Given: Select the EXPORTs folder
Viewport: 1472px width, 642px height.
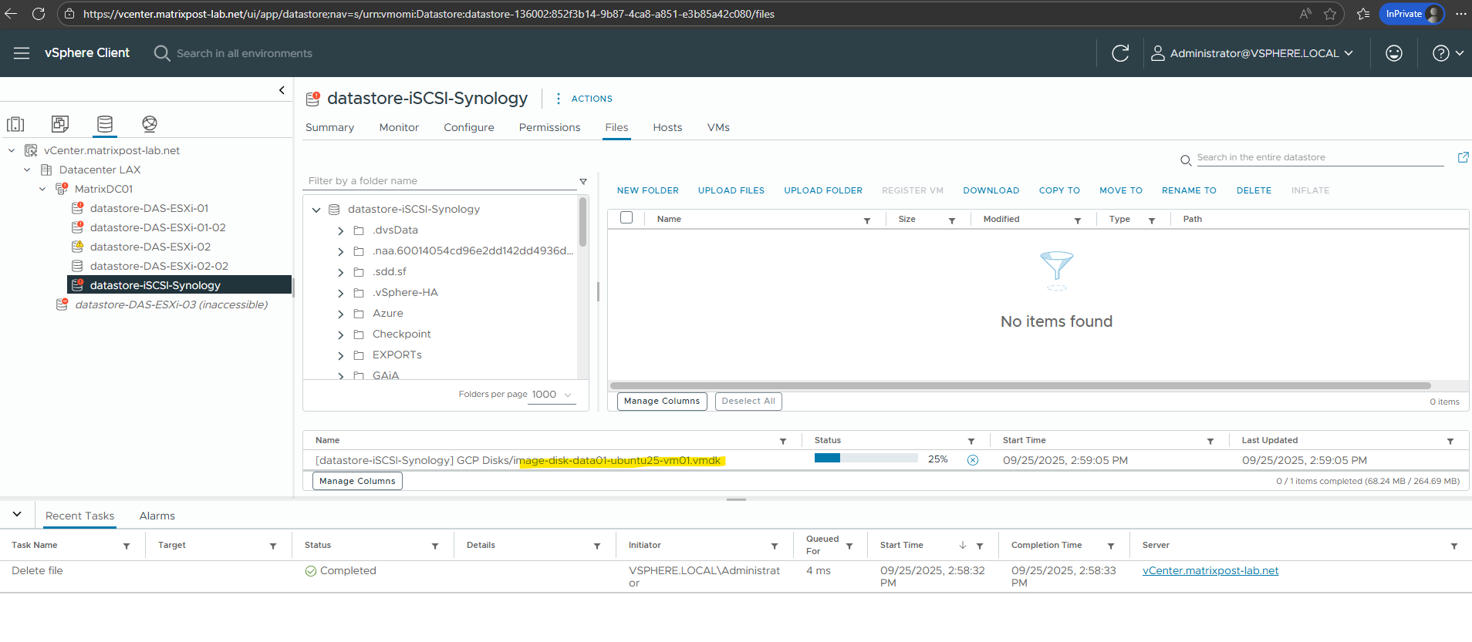Looking at the screenshot, I should (397, 355).
